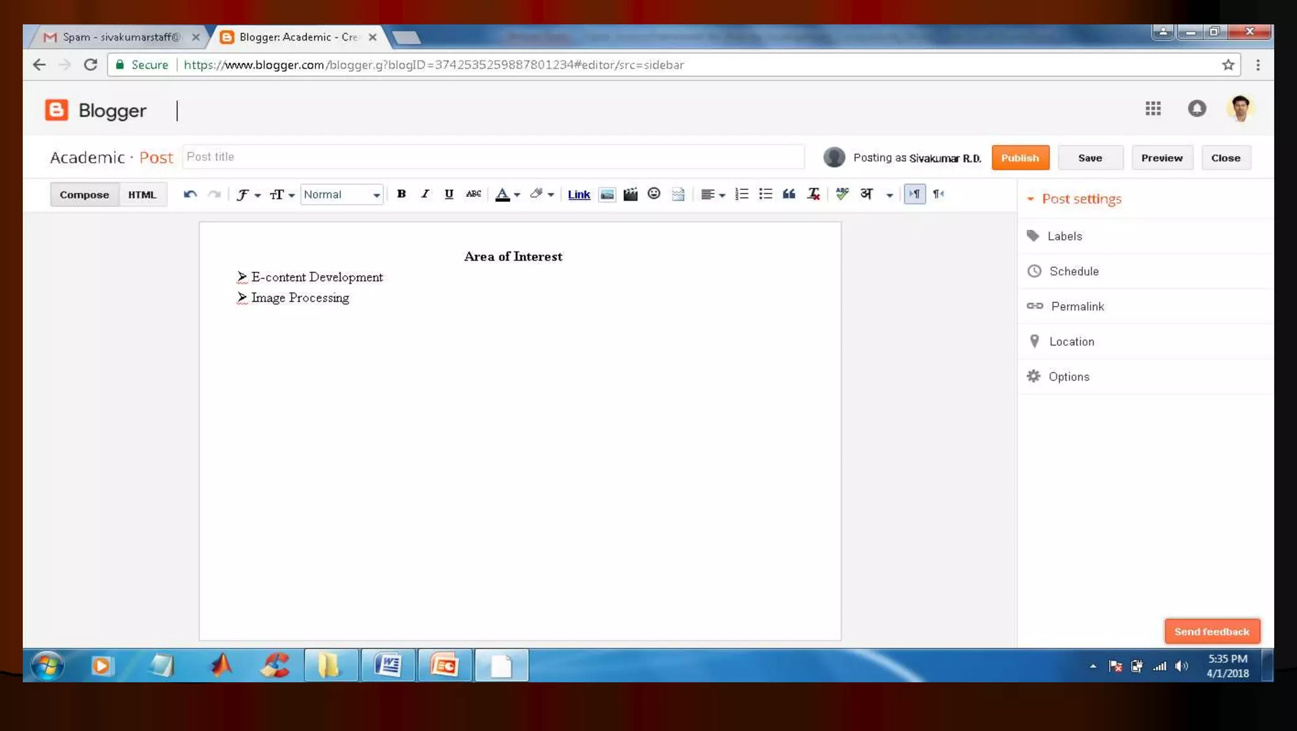Viewport: 1297px width, 731px height.
Task: Undo the last edit
Action: point(190,194)
